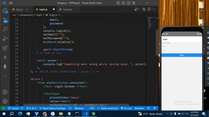Show hidden system tray icons chevron
Screen dimensions: 209x117
[x=168, y=114]
